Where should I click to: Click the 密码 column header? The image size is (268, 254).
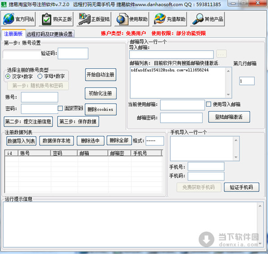click(64, 153)
